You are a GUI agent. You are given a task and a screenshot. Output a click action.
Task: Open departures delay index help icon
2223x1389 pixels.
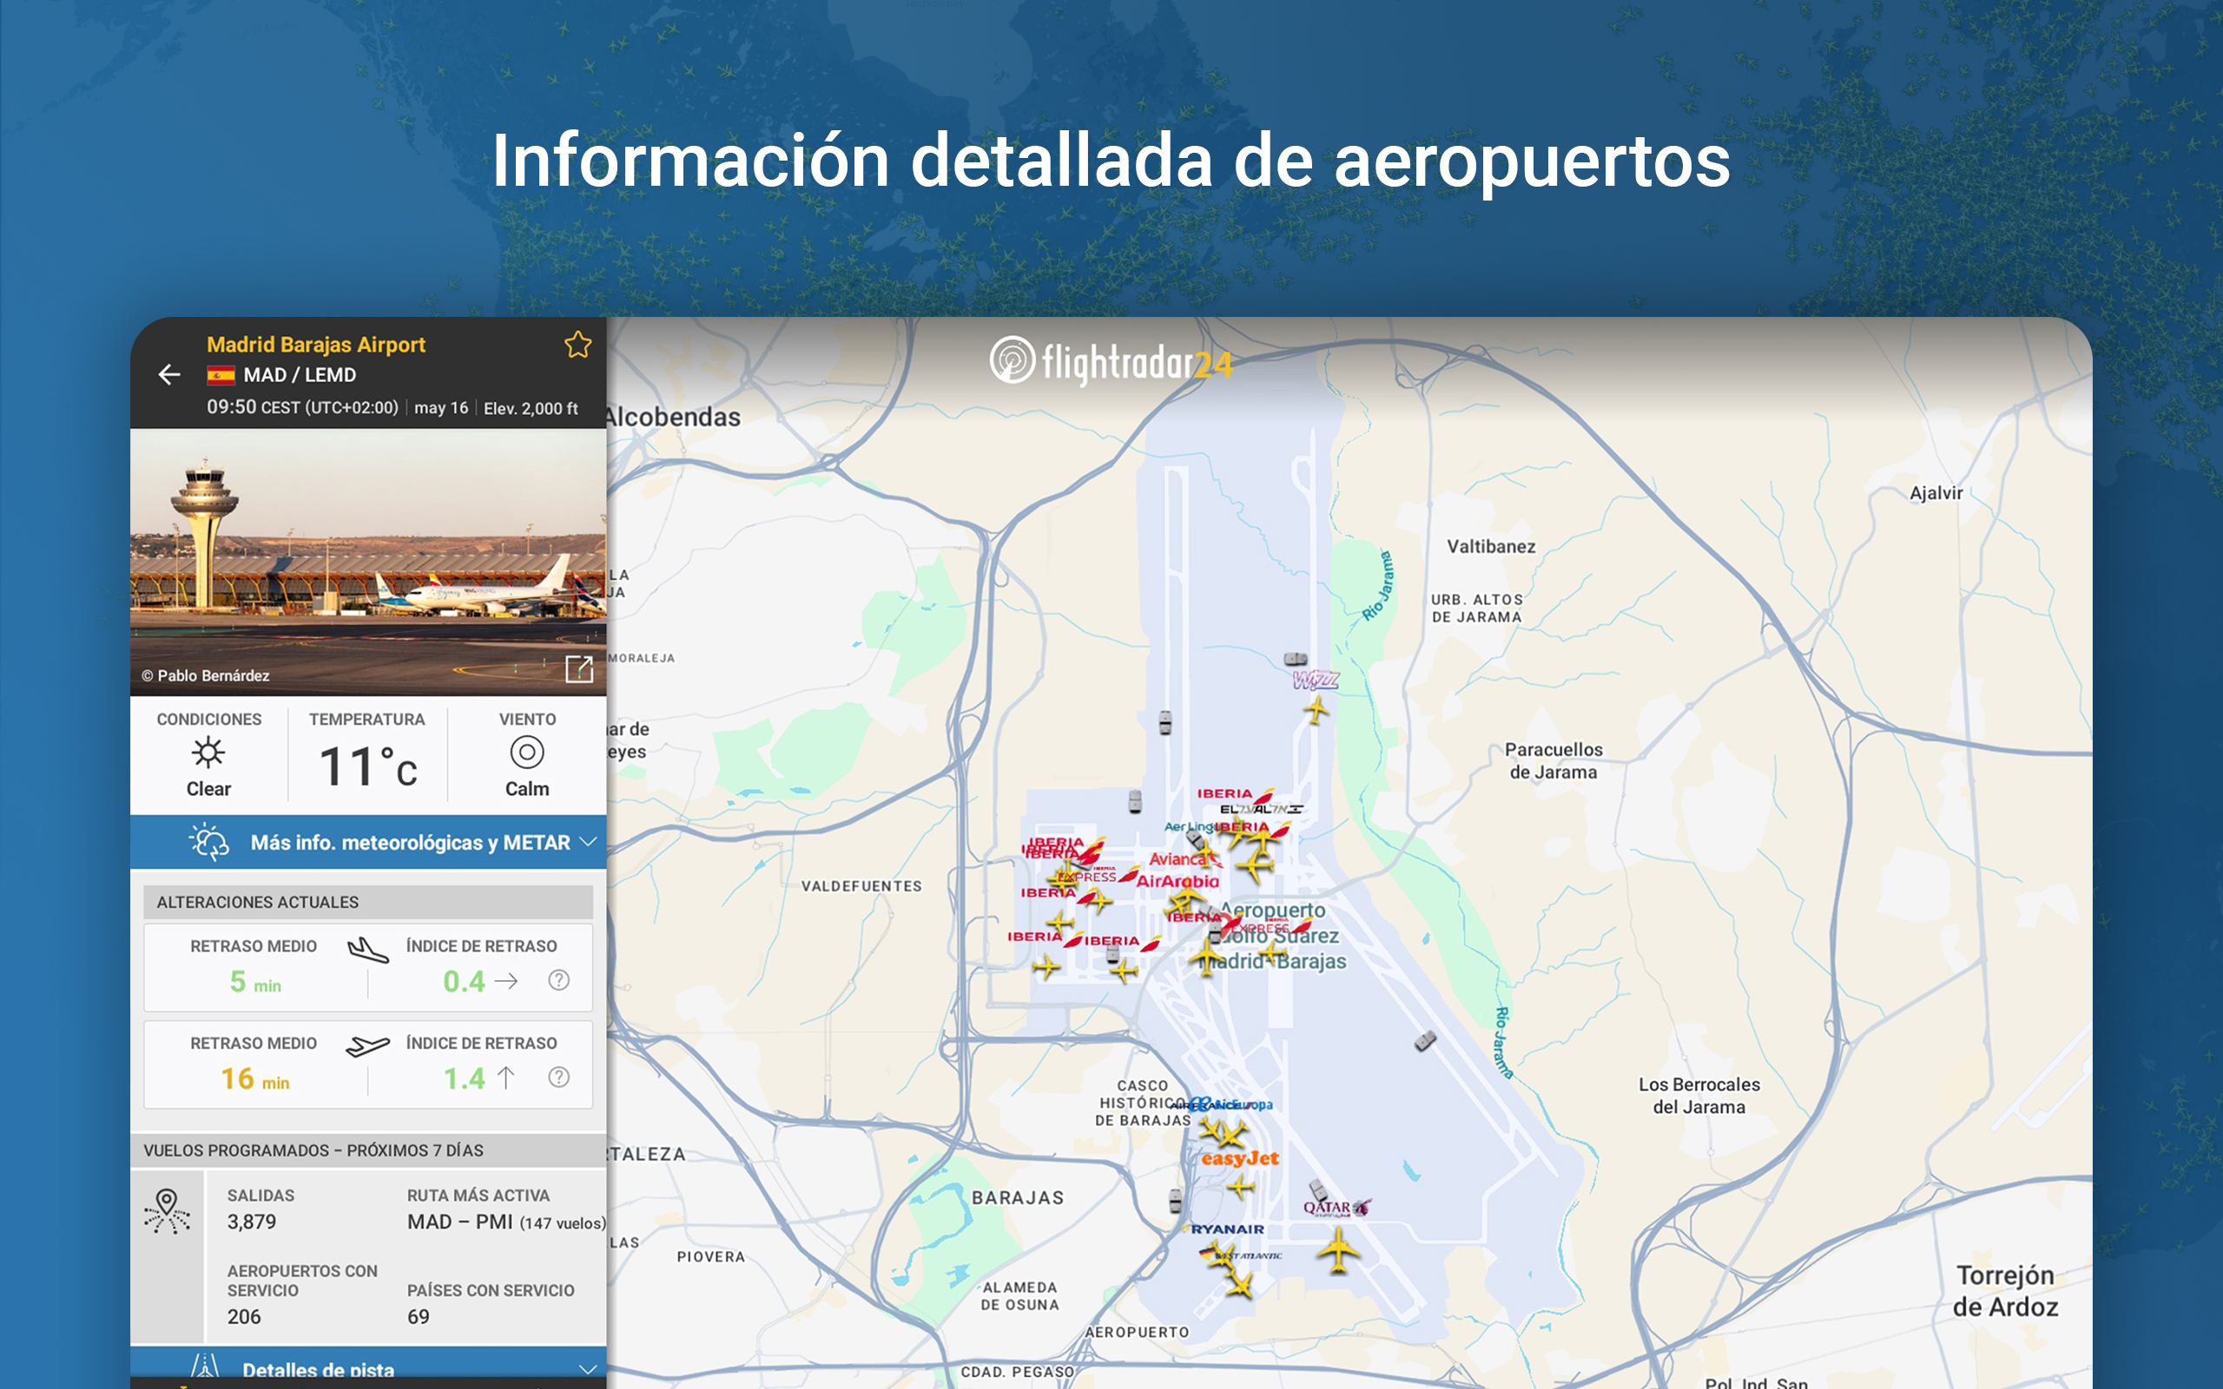coord(558,1076)
